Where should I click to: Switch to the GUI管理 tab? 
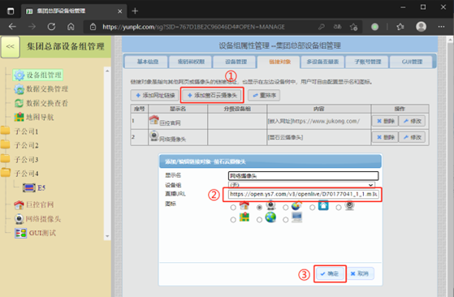tap(412, 62)
